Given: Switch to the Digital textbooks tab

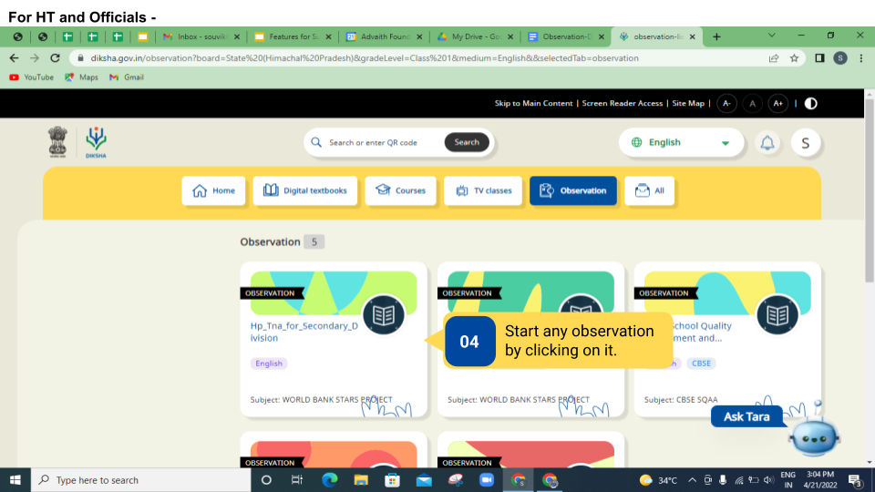Looking at the screenshot, I should (x=305, y=191).
